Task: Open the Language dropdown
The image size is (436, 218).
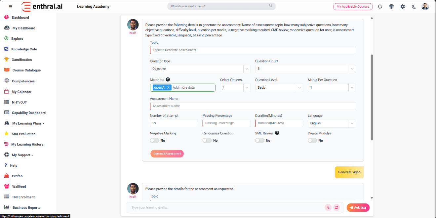Action: [332, 123]
